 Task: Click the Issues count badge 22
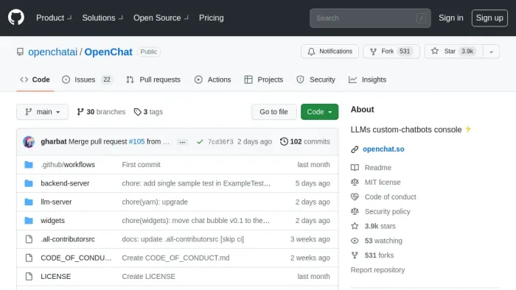[x=107, y=79]
